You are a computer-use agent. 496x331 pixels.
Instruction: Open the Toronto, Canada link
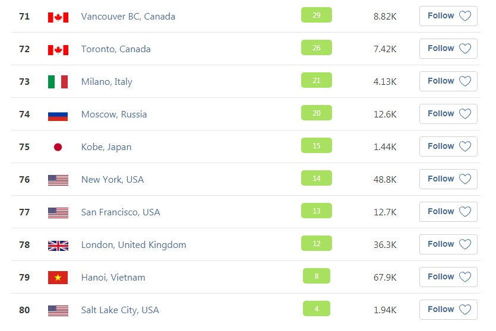point(116,49)
